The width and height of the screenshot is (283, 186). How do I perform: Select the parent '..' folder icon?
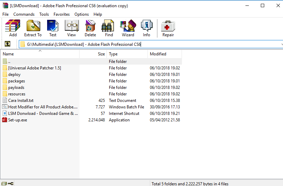(5, 62)
